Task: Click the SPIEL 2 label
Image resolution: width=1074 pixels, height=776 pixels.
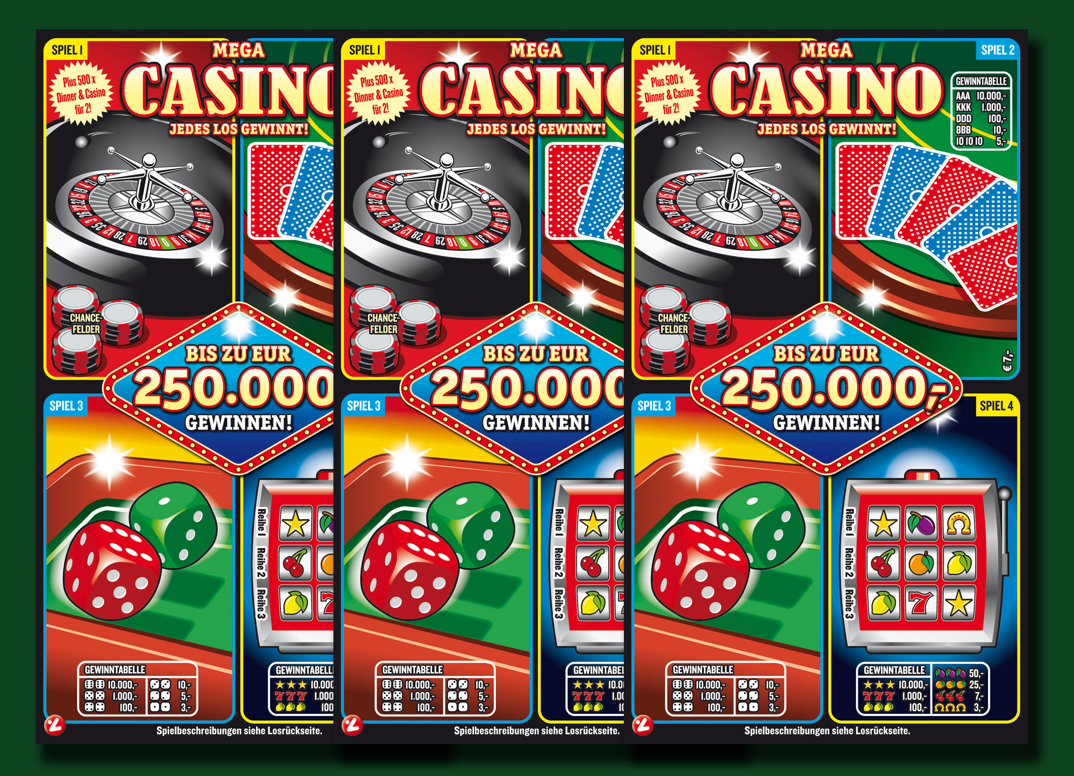Action: (x=997, y=50)
